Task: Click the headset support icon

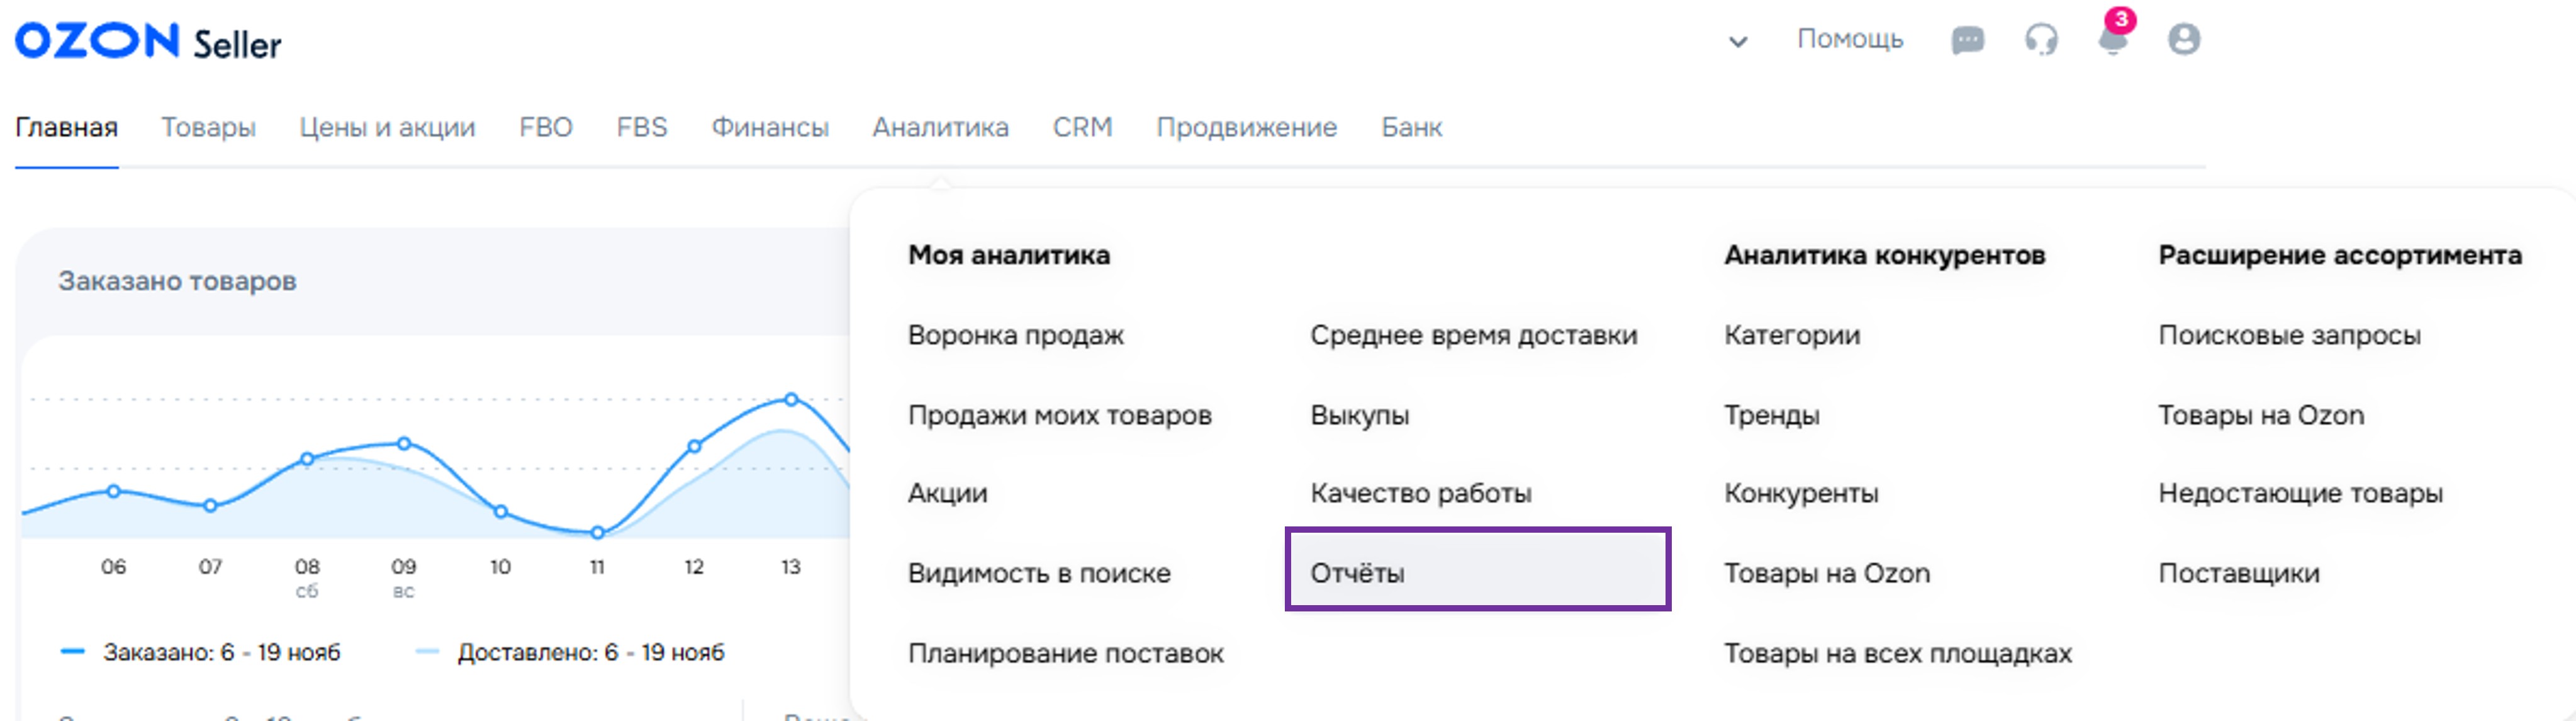Action: (x=2041, y=40)
